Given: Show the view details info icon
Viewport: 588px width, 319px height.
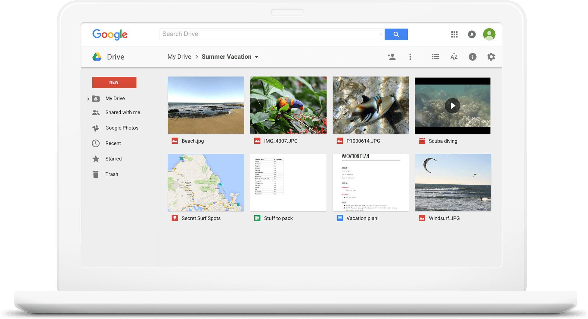Looking at the screenshot, I should (472, 57).
